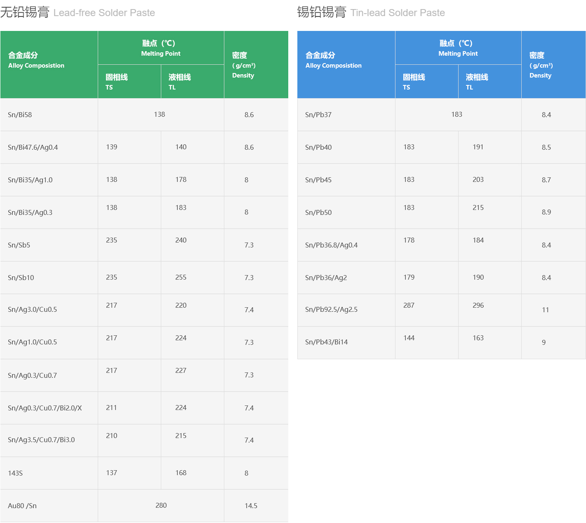Select the 280 melting point cell
This screenshot has height=523, width=586.
coord(161,505)
